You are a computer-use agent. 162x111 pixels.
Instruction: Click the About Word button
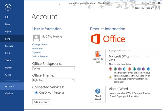pyautogui.click(x=98, y=94)
